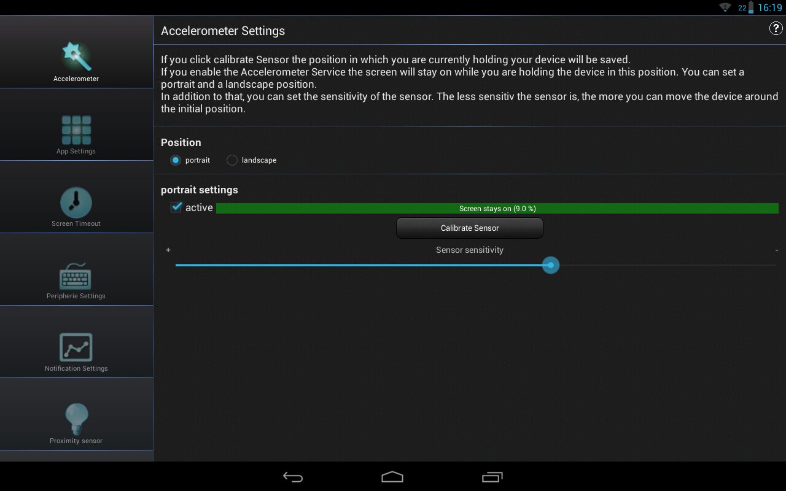Select the landscape radio button

[x=232, y=160]
